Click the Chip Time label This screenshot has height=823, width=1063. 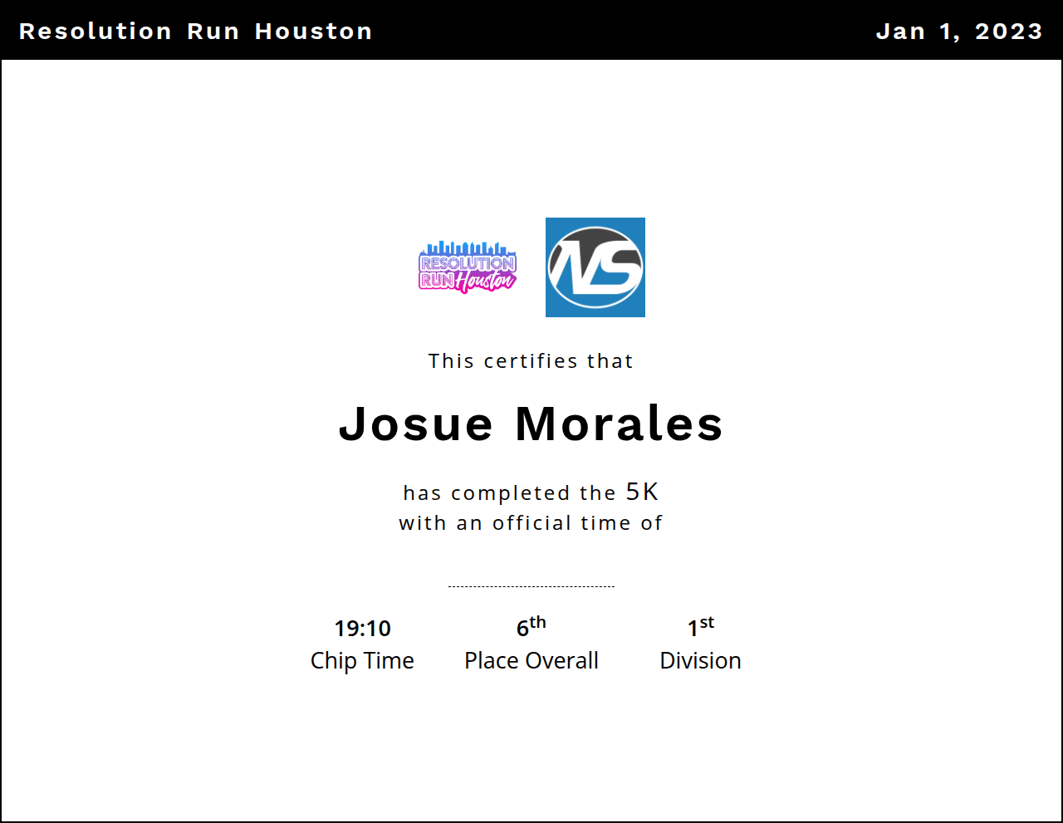pyautogui.click(x=362, y=661)
